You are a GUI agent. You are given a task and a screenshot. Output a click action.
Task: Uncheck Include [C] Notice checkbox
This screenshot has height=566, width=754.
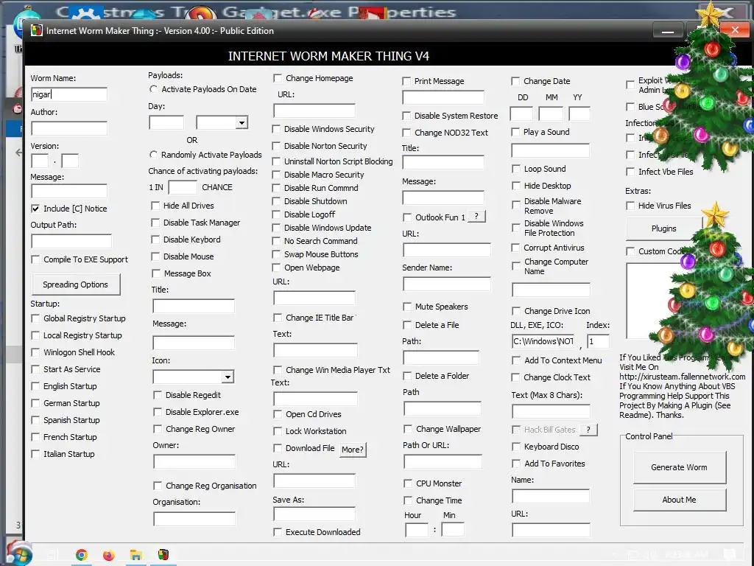tap(35, 209)
